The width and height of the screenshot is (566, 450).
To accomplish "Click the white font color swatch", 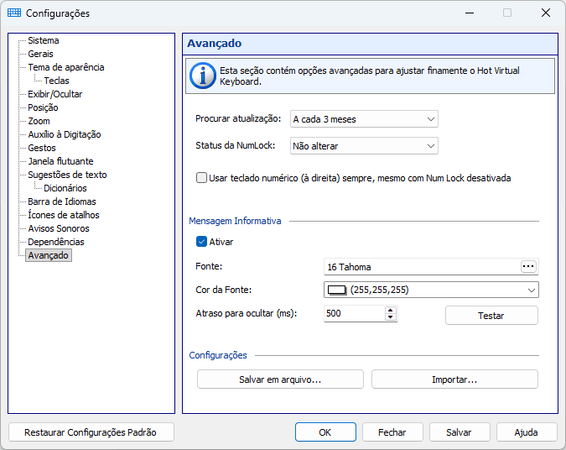I will click(x=337, y=290).
